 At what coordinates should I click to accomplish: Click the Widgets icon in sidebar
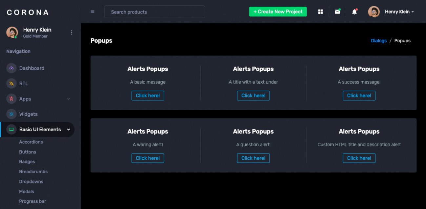[11, 114]
